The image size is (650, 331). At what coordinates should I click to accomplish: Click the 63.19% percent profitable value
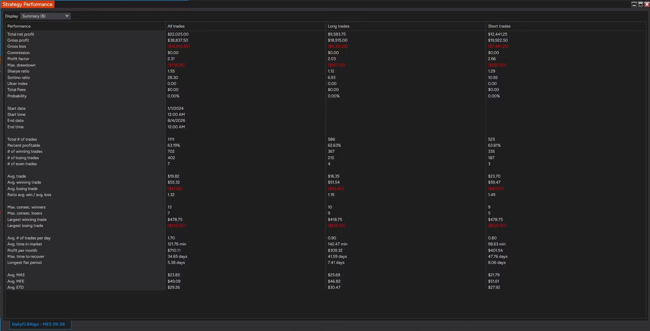(174, 145)
